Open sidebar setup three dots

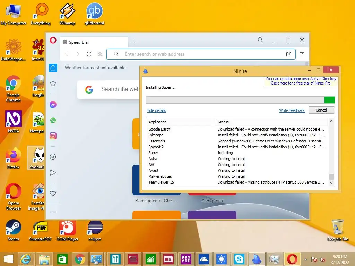tap(53, 212)
